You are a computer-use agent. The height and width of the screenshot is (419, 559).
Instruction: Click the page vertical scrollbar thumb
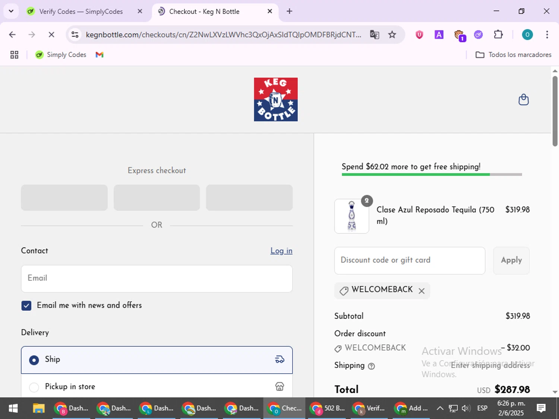coord(555,111)
